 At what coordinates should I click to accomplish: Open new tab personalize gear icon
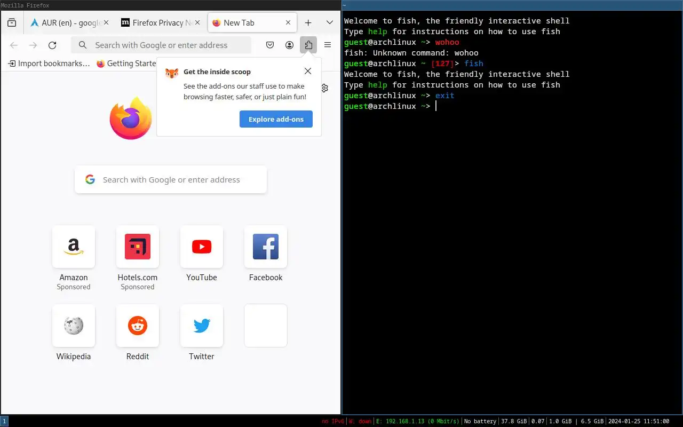(x=324, y=88)
